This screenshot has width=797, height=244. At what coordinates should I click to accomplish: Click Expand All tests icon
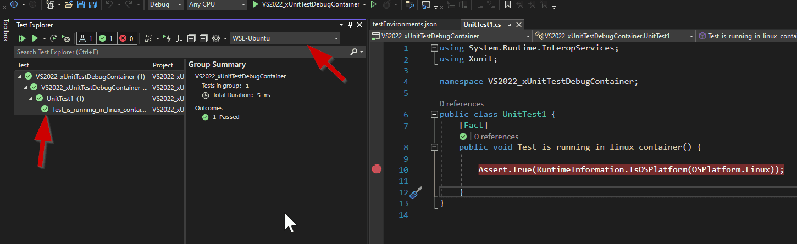191,38
